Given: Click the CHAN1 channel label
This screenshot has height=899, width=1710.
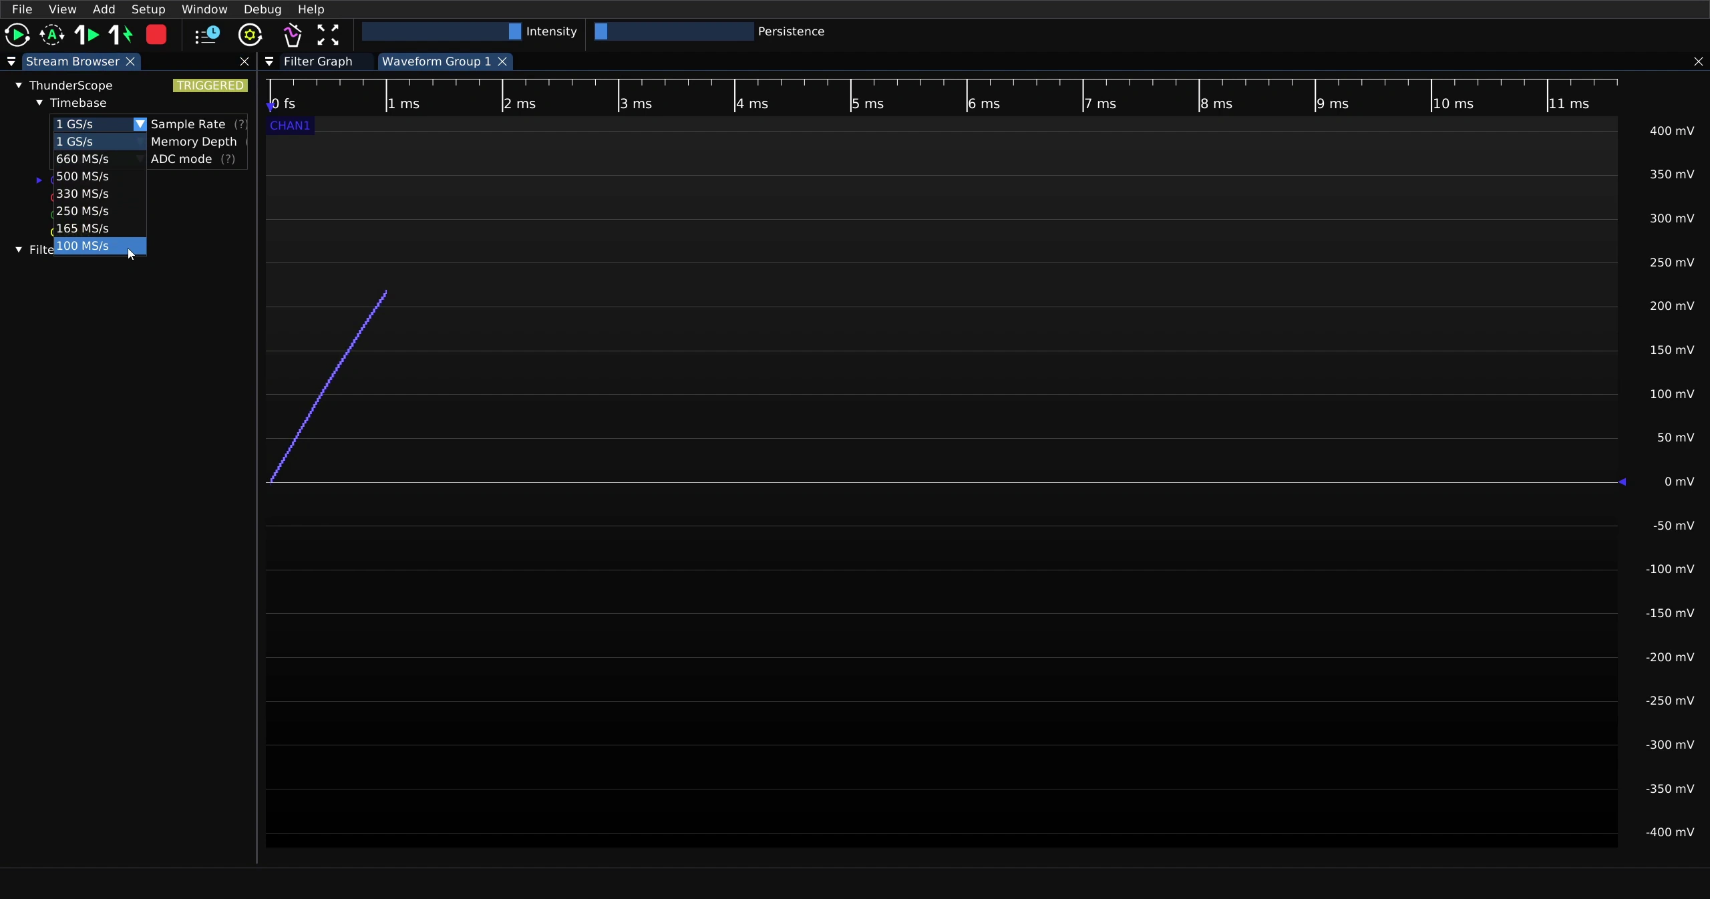Looking at the screenshot, I should (290, 126).
